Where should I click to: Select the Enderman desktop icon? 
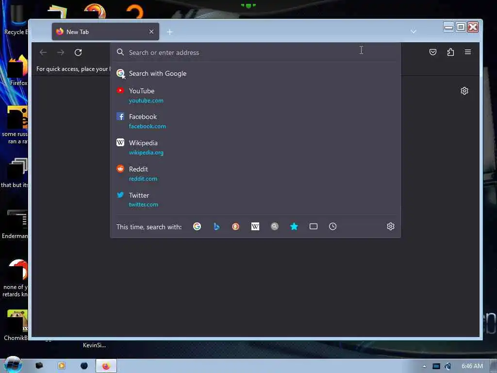(x=15, y=223)
